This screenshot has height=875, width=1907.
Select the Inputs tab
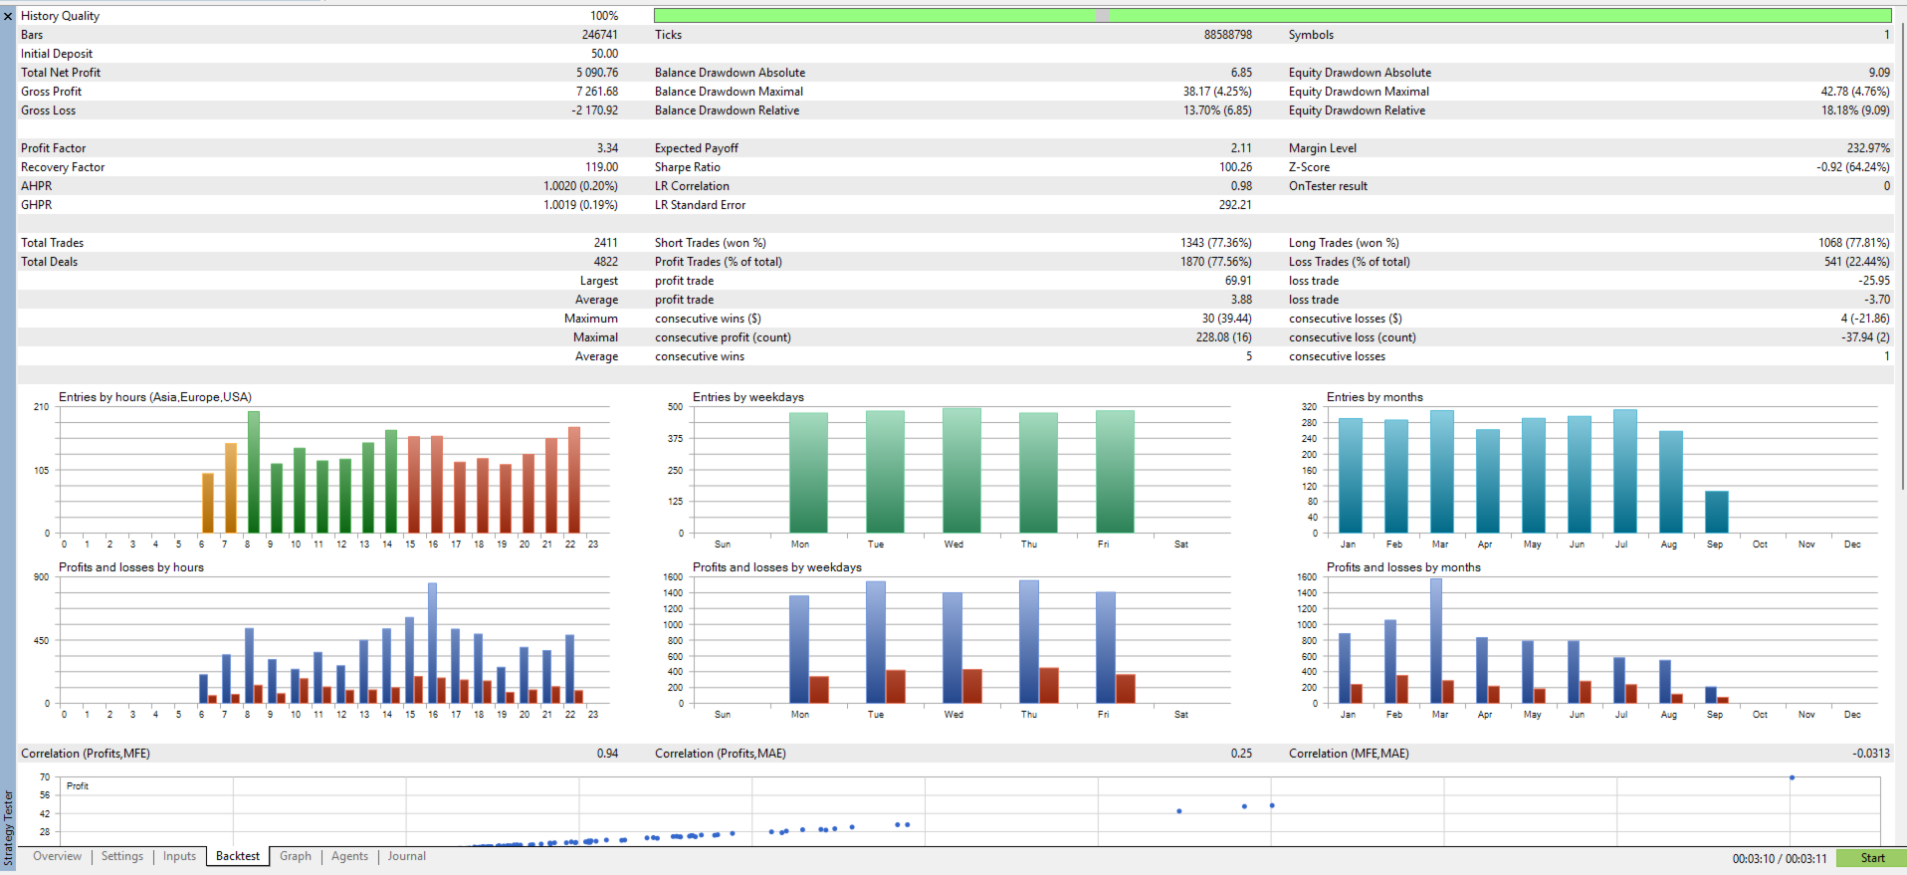point(180,856)
